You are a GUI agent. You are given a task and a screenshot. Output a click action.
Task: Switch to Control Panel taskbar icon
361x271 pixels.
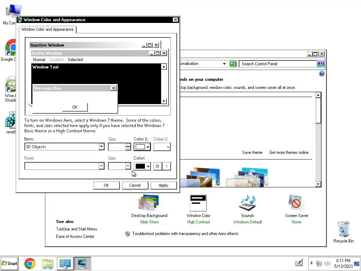pos(65,264)
